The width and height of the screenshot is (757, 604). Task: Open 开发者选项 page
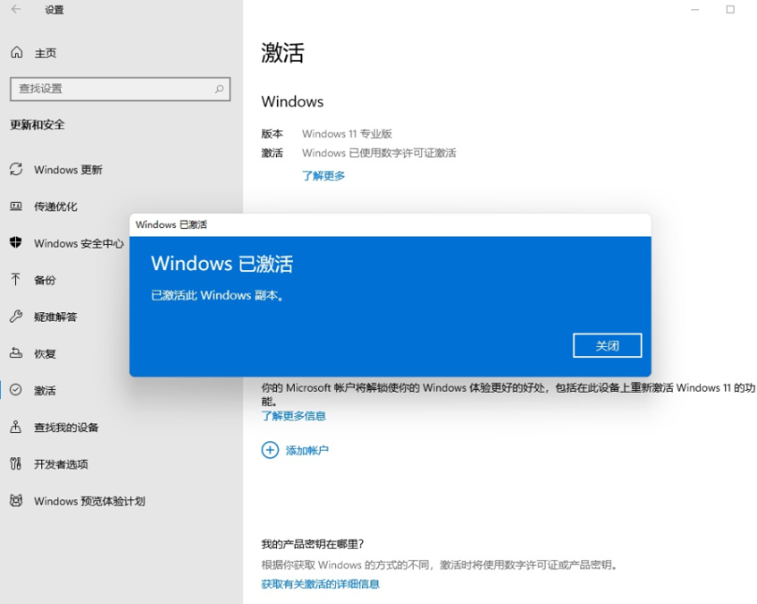click(x=61, y=464)
